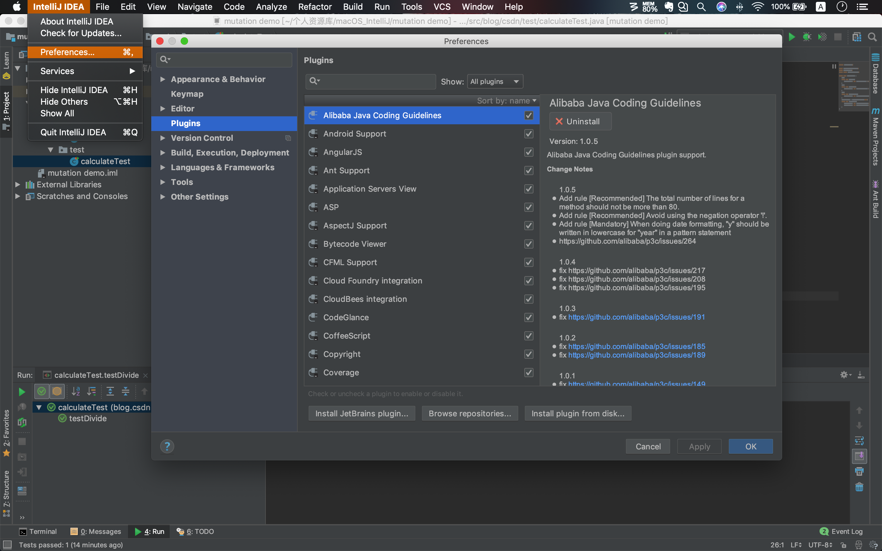This screenshot has width=882, height=551.
Task: Click the Uninstall button for the plugin
Action: [580, 121]
